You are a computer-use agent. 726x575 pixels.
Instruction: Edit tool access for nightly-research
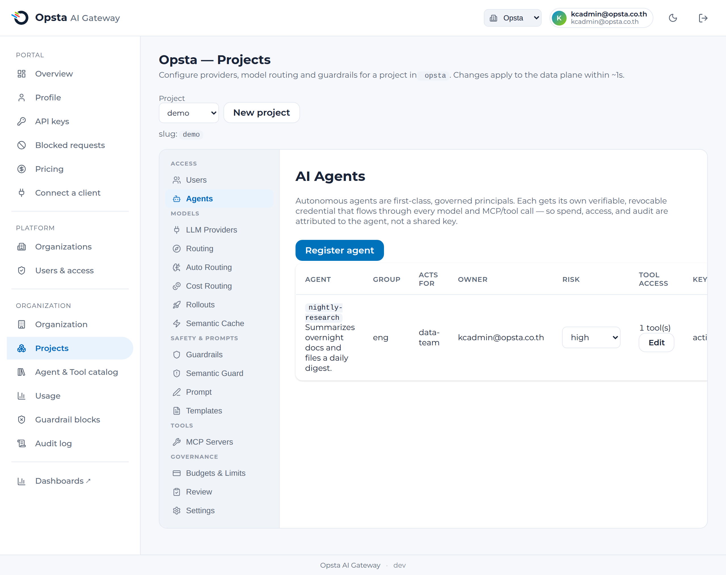(656, 343)
